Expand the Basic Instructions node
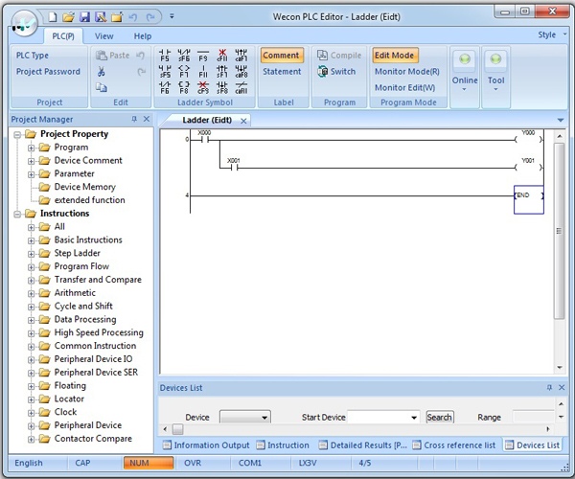The width and height of the screenshot is (575, 479). tap(32, 240)
